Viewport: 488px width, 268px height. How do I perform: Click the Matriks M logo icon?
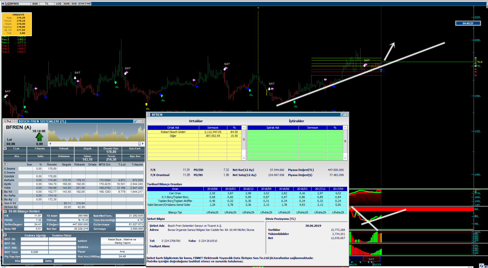point(3,4)
